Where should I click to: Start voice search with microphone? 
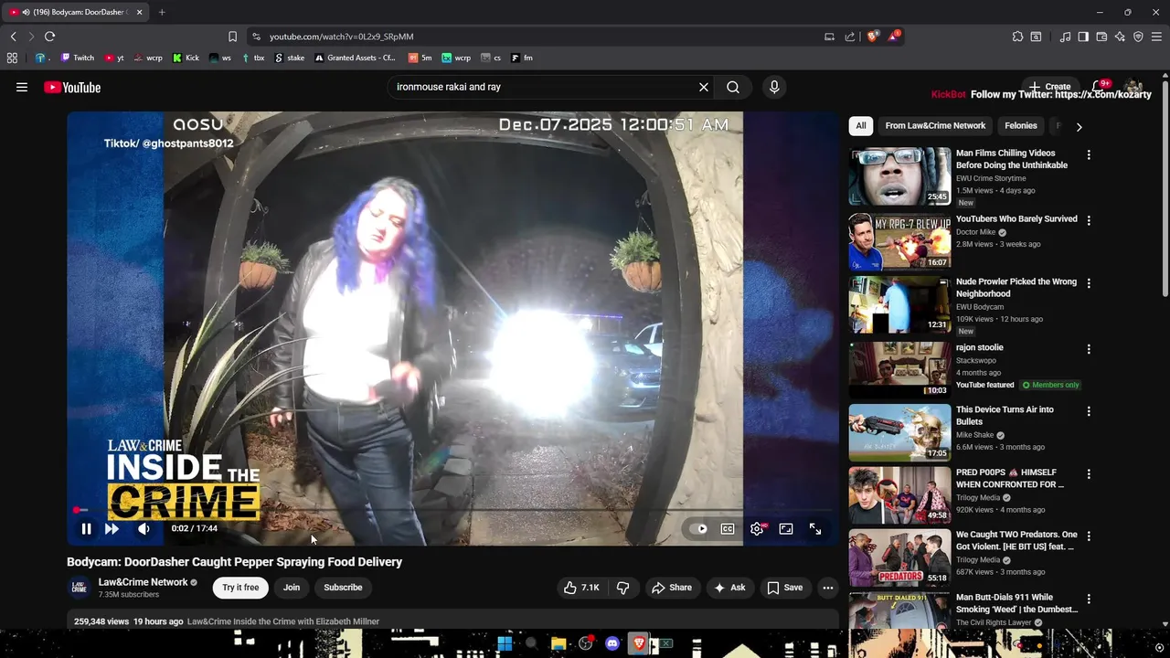click(x=774, y=87)
